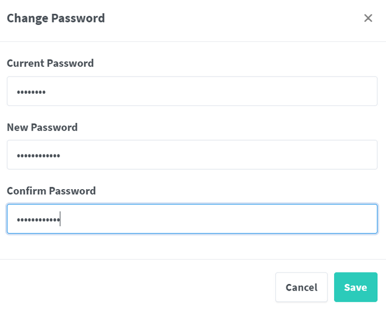
Task: Click inside the Confirm Password field
Action: pyautogui.click(x=192, y=219)
